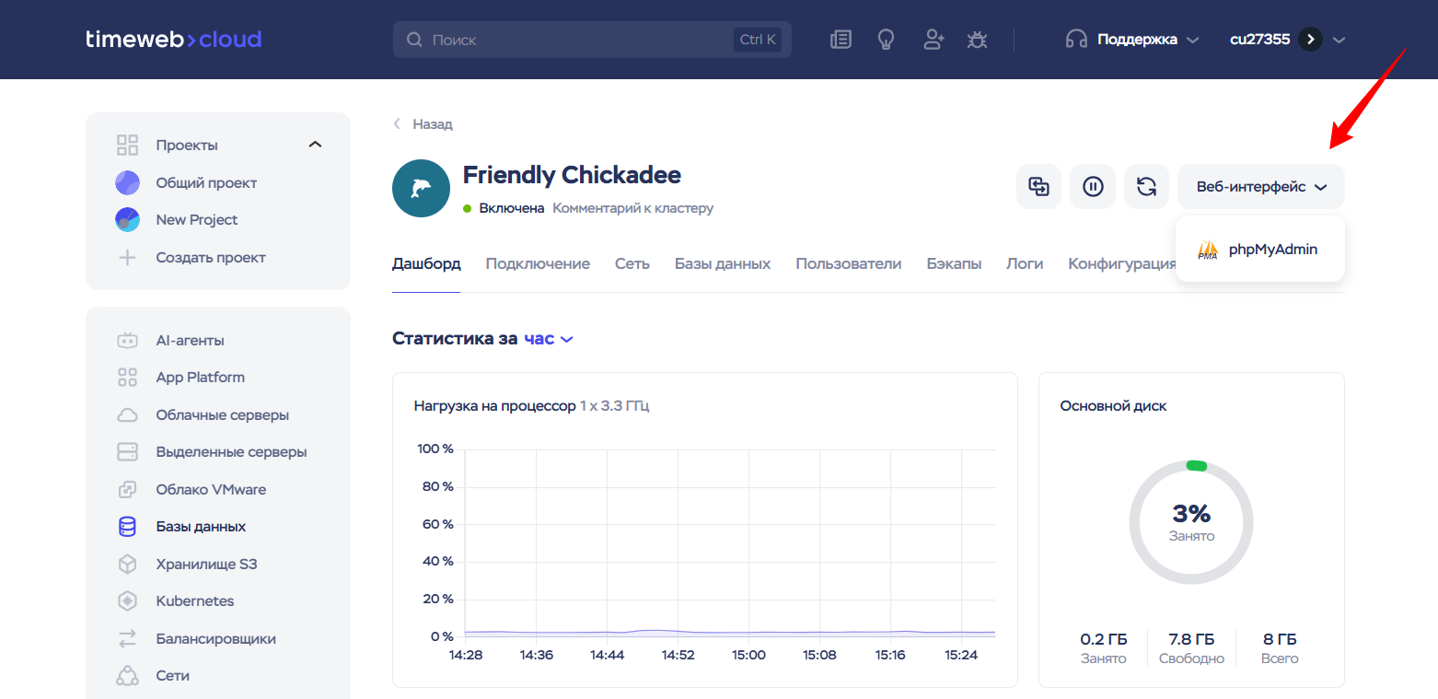Click the timeweb cloud logo
This screenshot has width=1438, height=699.
(x=173, y=40)
